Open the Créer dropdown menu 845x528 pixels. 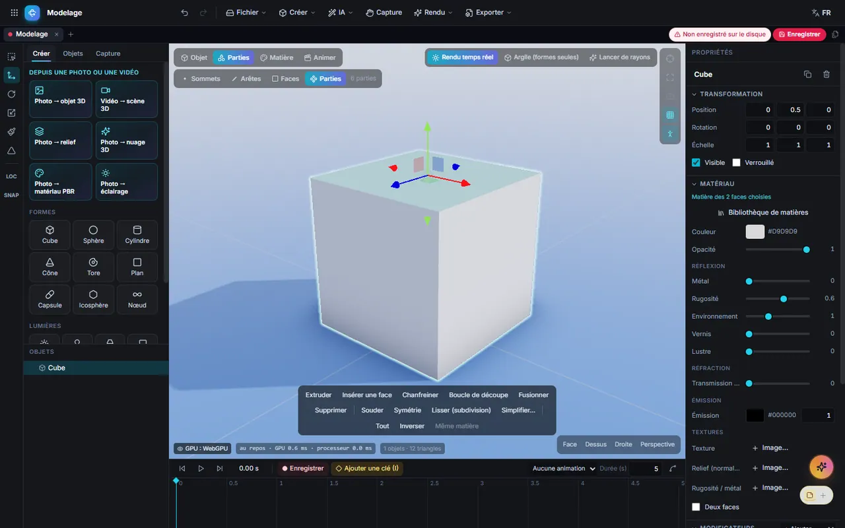coord(297,13)
